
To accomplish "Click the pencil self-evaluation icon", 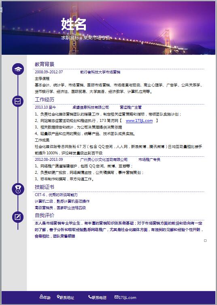I will pos(18,217).
